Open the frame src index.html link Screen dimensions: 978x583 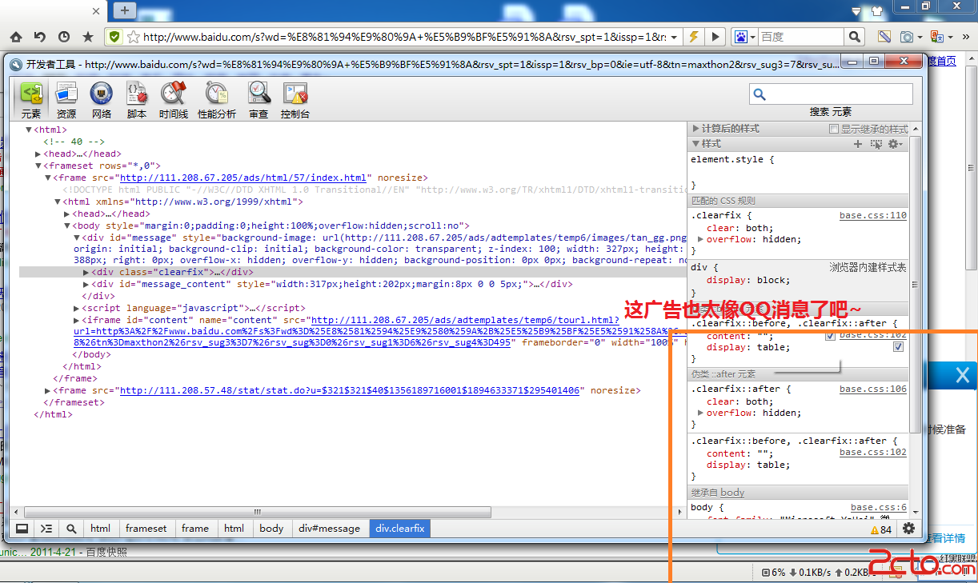tap(242, 178)
